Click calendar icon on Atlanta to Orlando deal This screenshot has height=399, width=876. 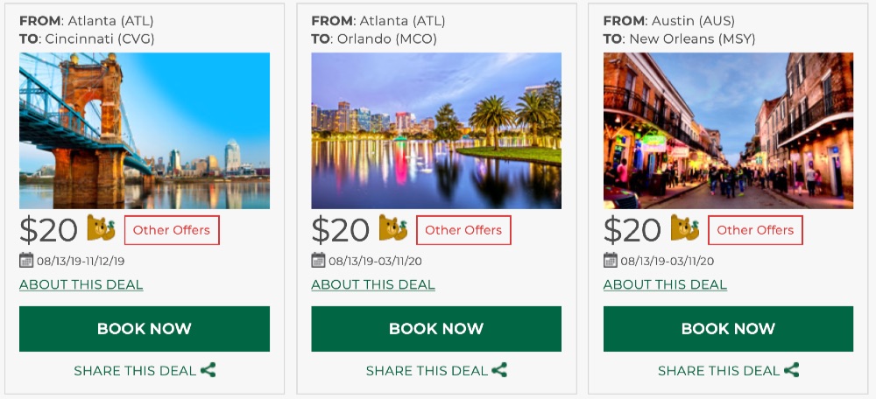tap(318, 260)
